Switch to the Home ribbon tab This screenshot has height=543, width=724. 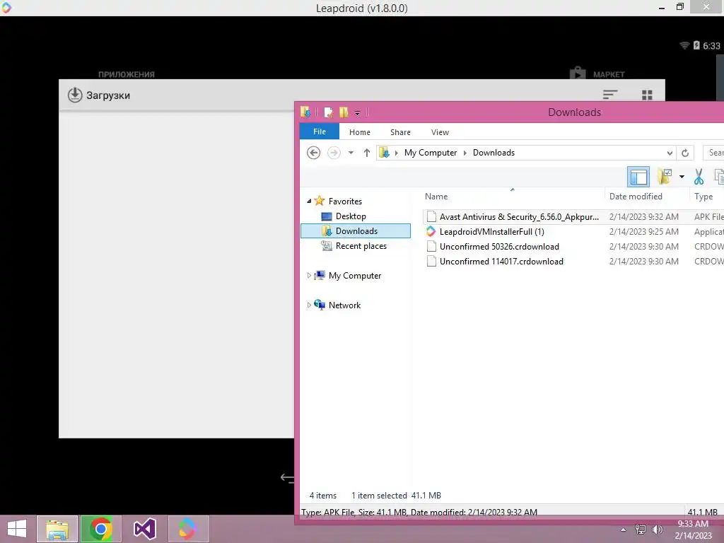360,132
